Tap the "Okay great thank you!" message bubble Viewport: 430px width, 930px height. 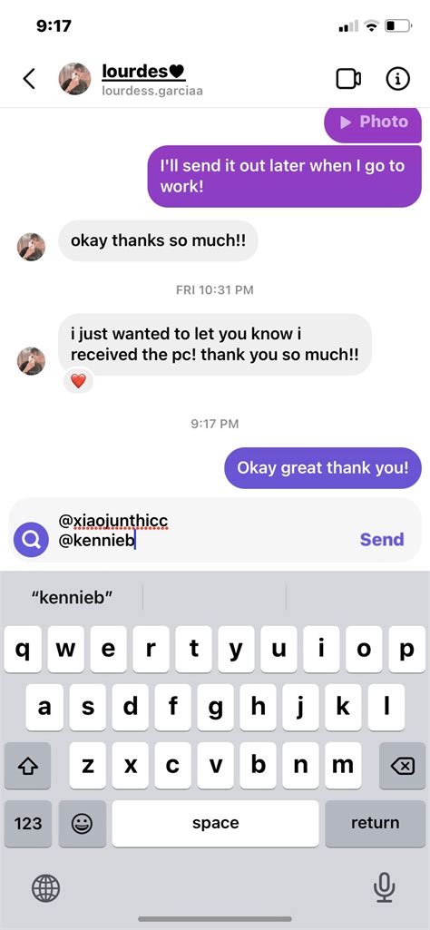(x=323, y=468)
